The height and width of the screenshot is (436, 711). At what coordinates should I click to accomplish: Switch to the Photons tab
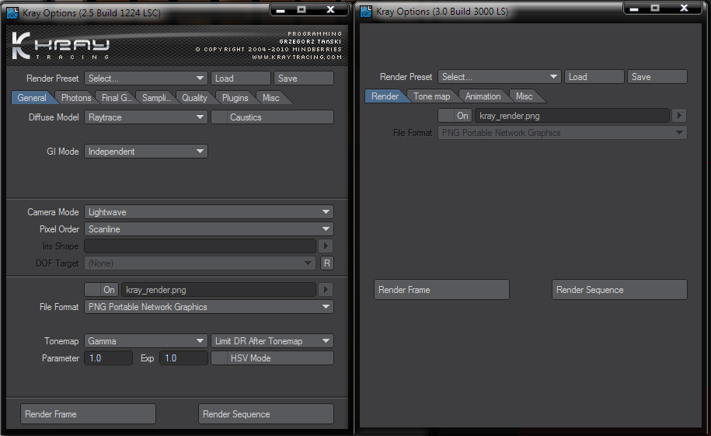76,98
